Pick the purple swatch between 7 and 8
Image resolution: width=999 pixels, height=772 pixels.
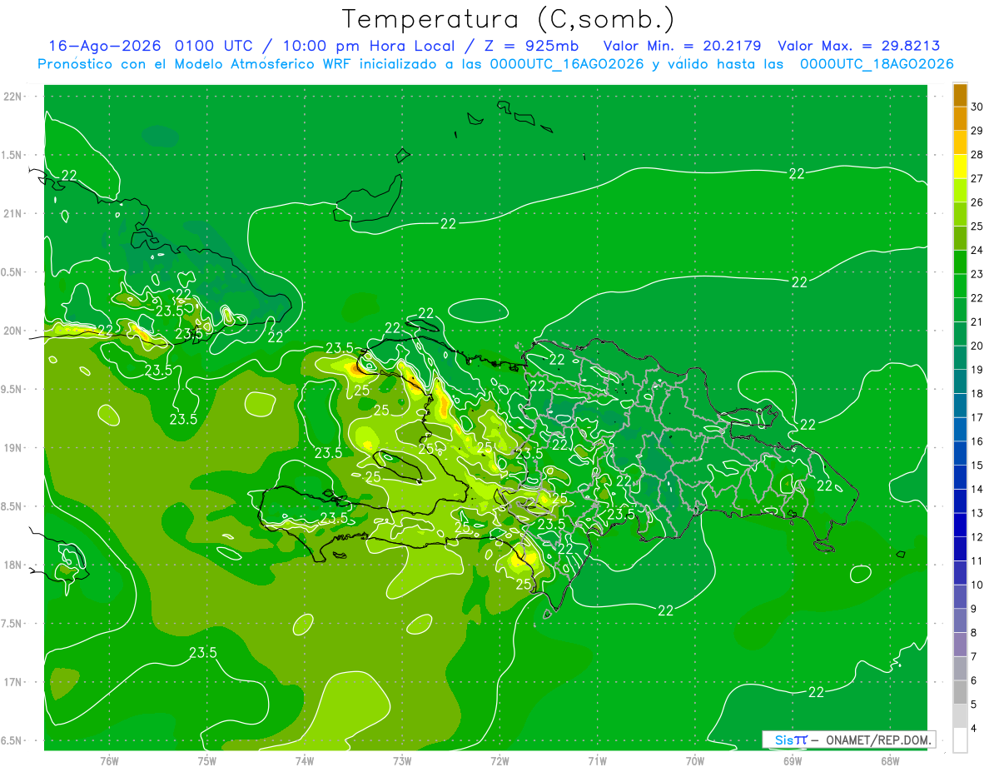point(960,645)
